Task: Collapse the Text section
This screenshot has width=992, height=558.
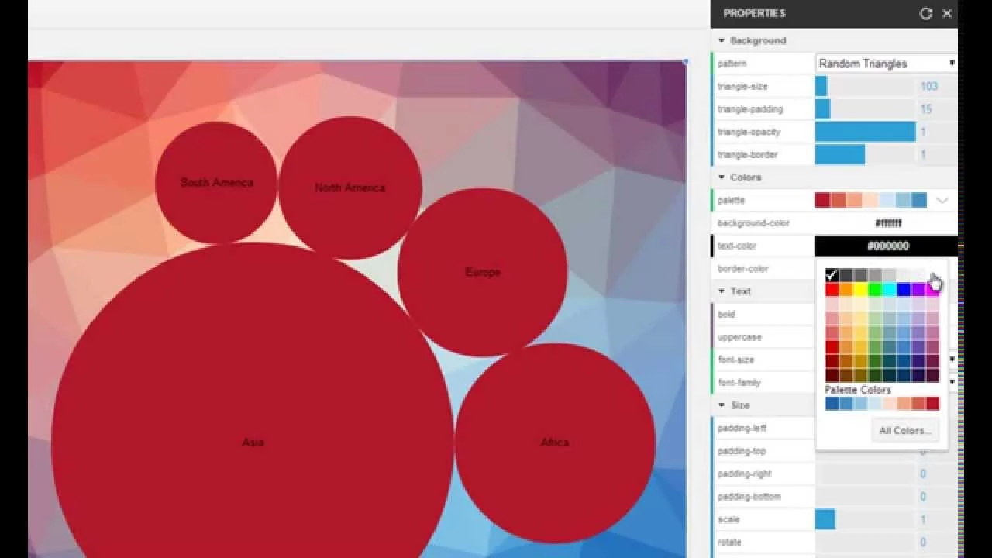Action: 722,291
